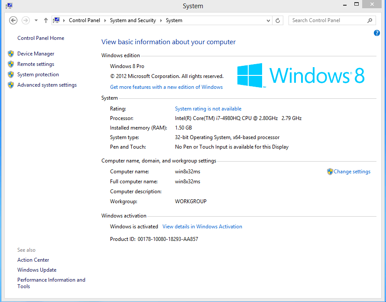Click the Forward navigation arrow

coord(26,20)
